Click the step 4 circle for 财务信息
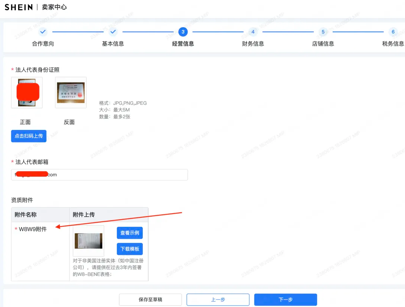This screenshot has height=307, width=405. 253,32
